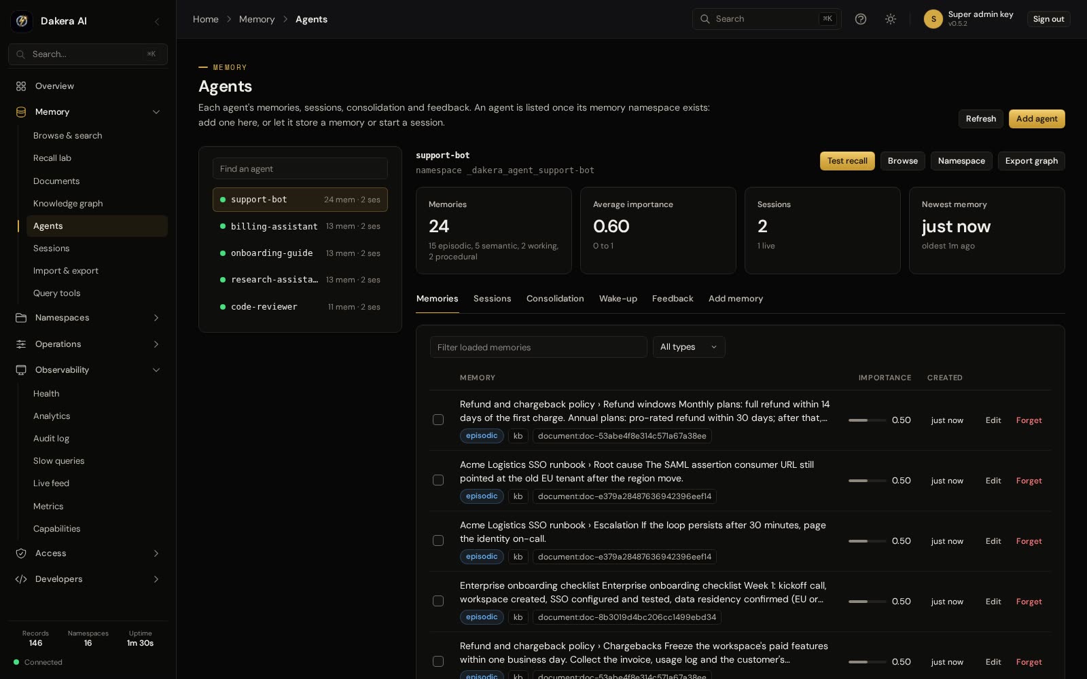The width and height of the screenshot is (1087, 679).
Task: Collapse the sidebar with the arrow icon
Action: [157, 22]
